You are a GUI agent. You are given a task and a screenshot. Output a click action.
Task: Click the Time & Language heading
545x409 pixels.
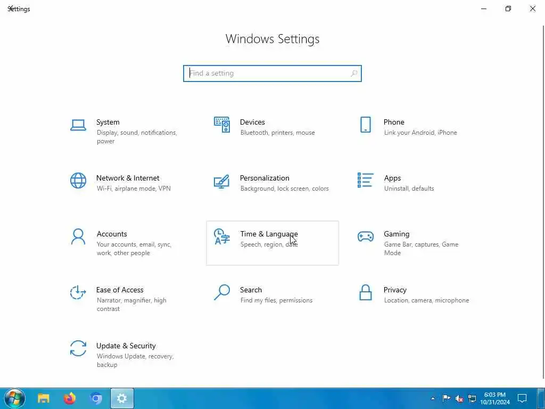(x=269, y=234)
